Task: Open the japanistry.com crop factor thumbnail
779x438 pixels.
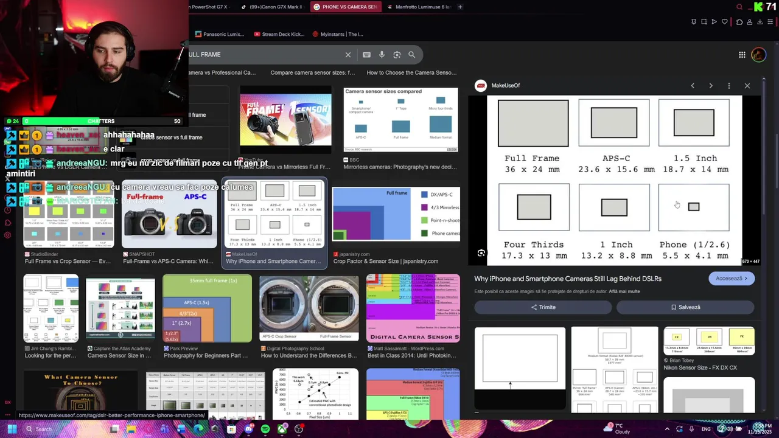Action: click(x=396, y=214)
